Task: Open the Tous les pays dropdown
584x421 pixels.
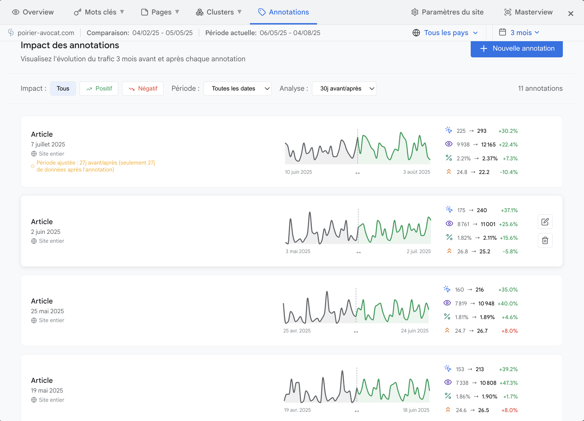Action: pos(445,33)
